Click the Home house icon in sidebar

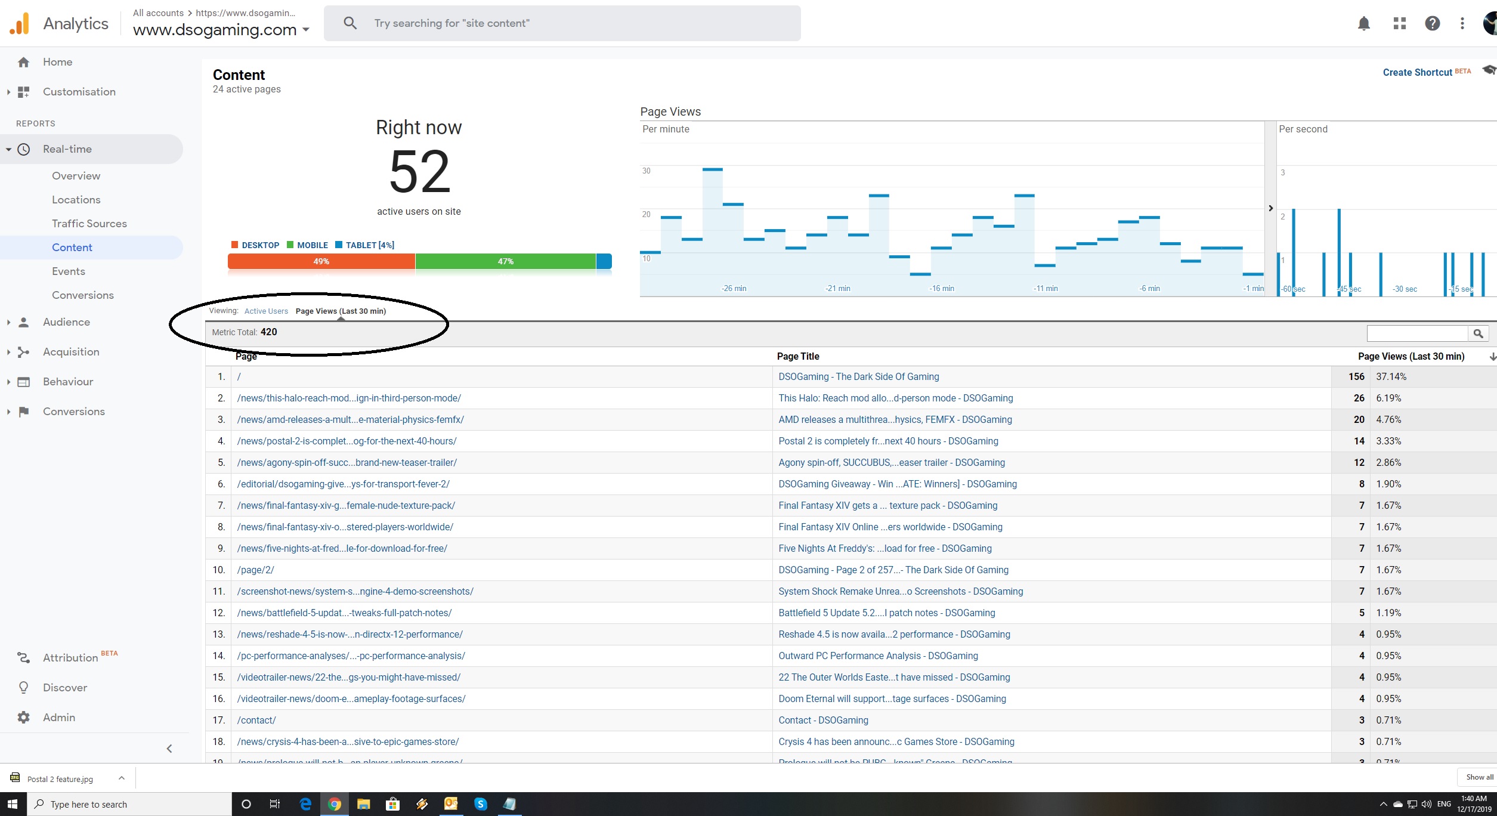[24, 62]
